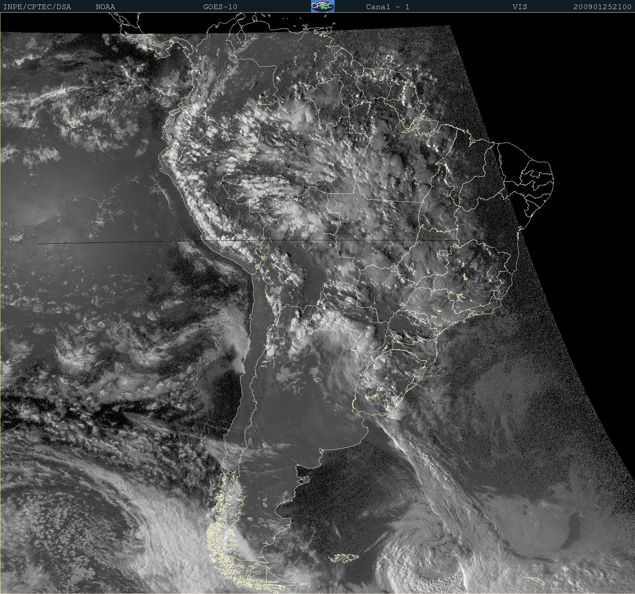
Task: Click the INPE/CPTEC/DSA header text
Action: point(37,7)
